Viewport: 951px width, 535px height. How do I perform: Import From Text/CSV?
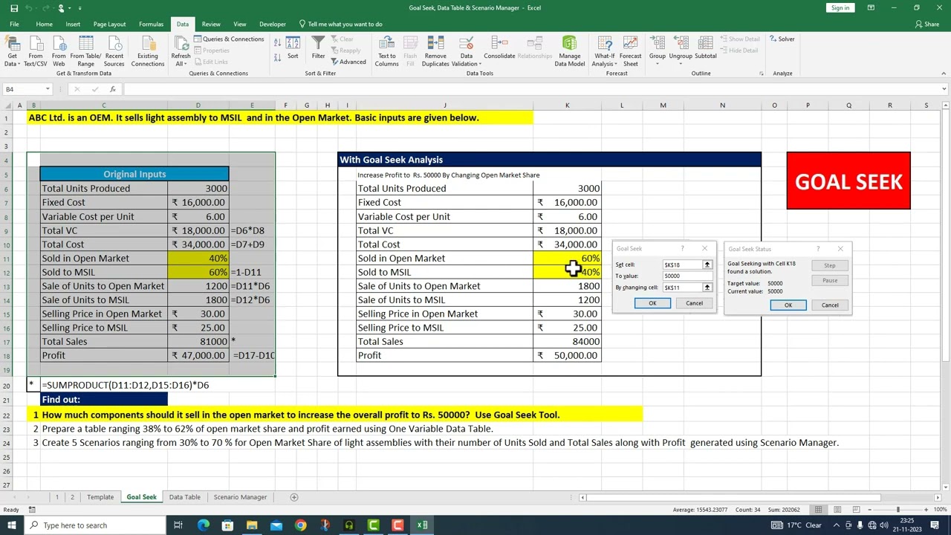(x=35, y=50)
